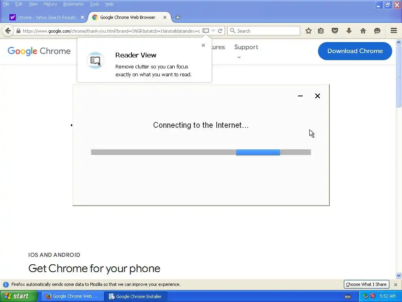The height and width of the screenshot is (302, 402).
Task: Click the Download Chrome button
Action: [355, 51]
